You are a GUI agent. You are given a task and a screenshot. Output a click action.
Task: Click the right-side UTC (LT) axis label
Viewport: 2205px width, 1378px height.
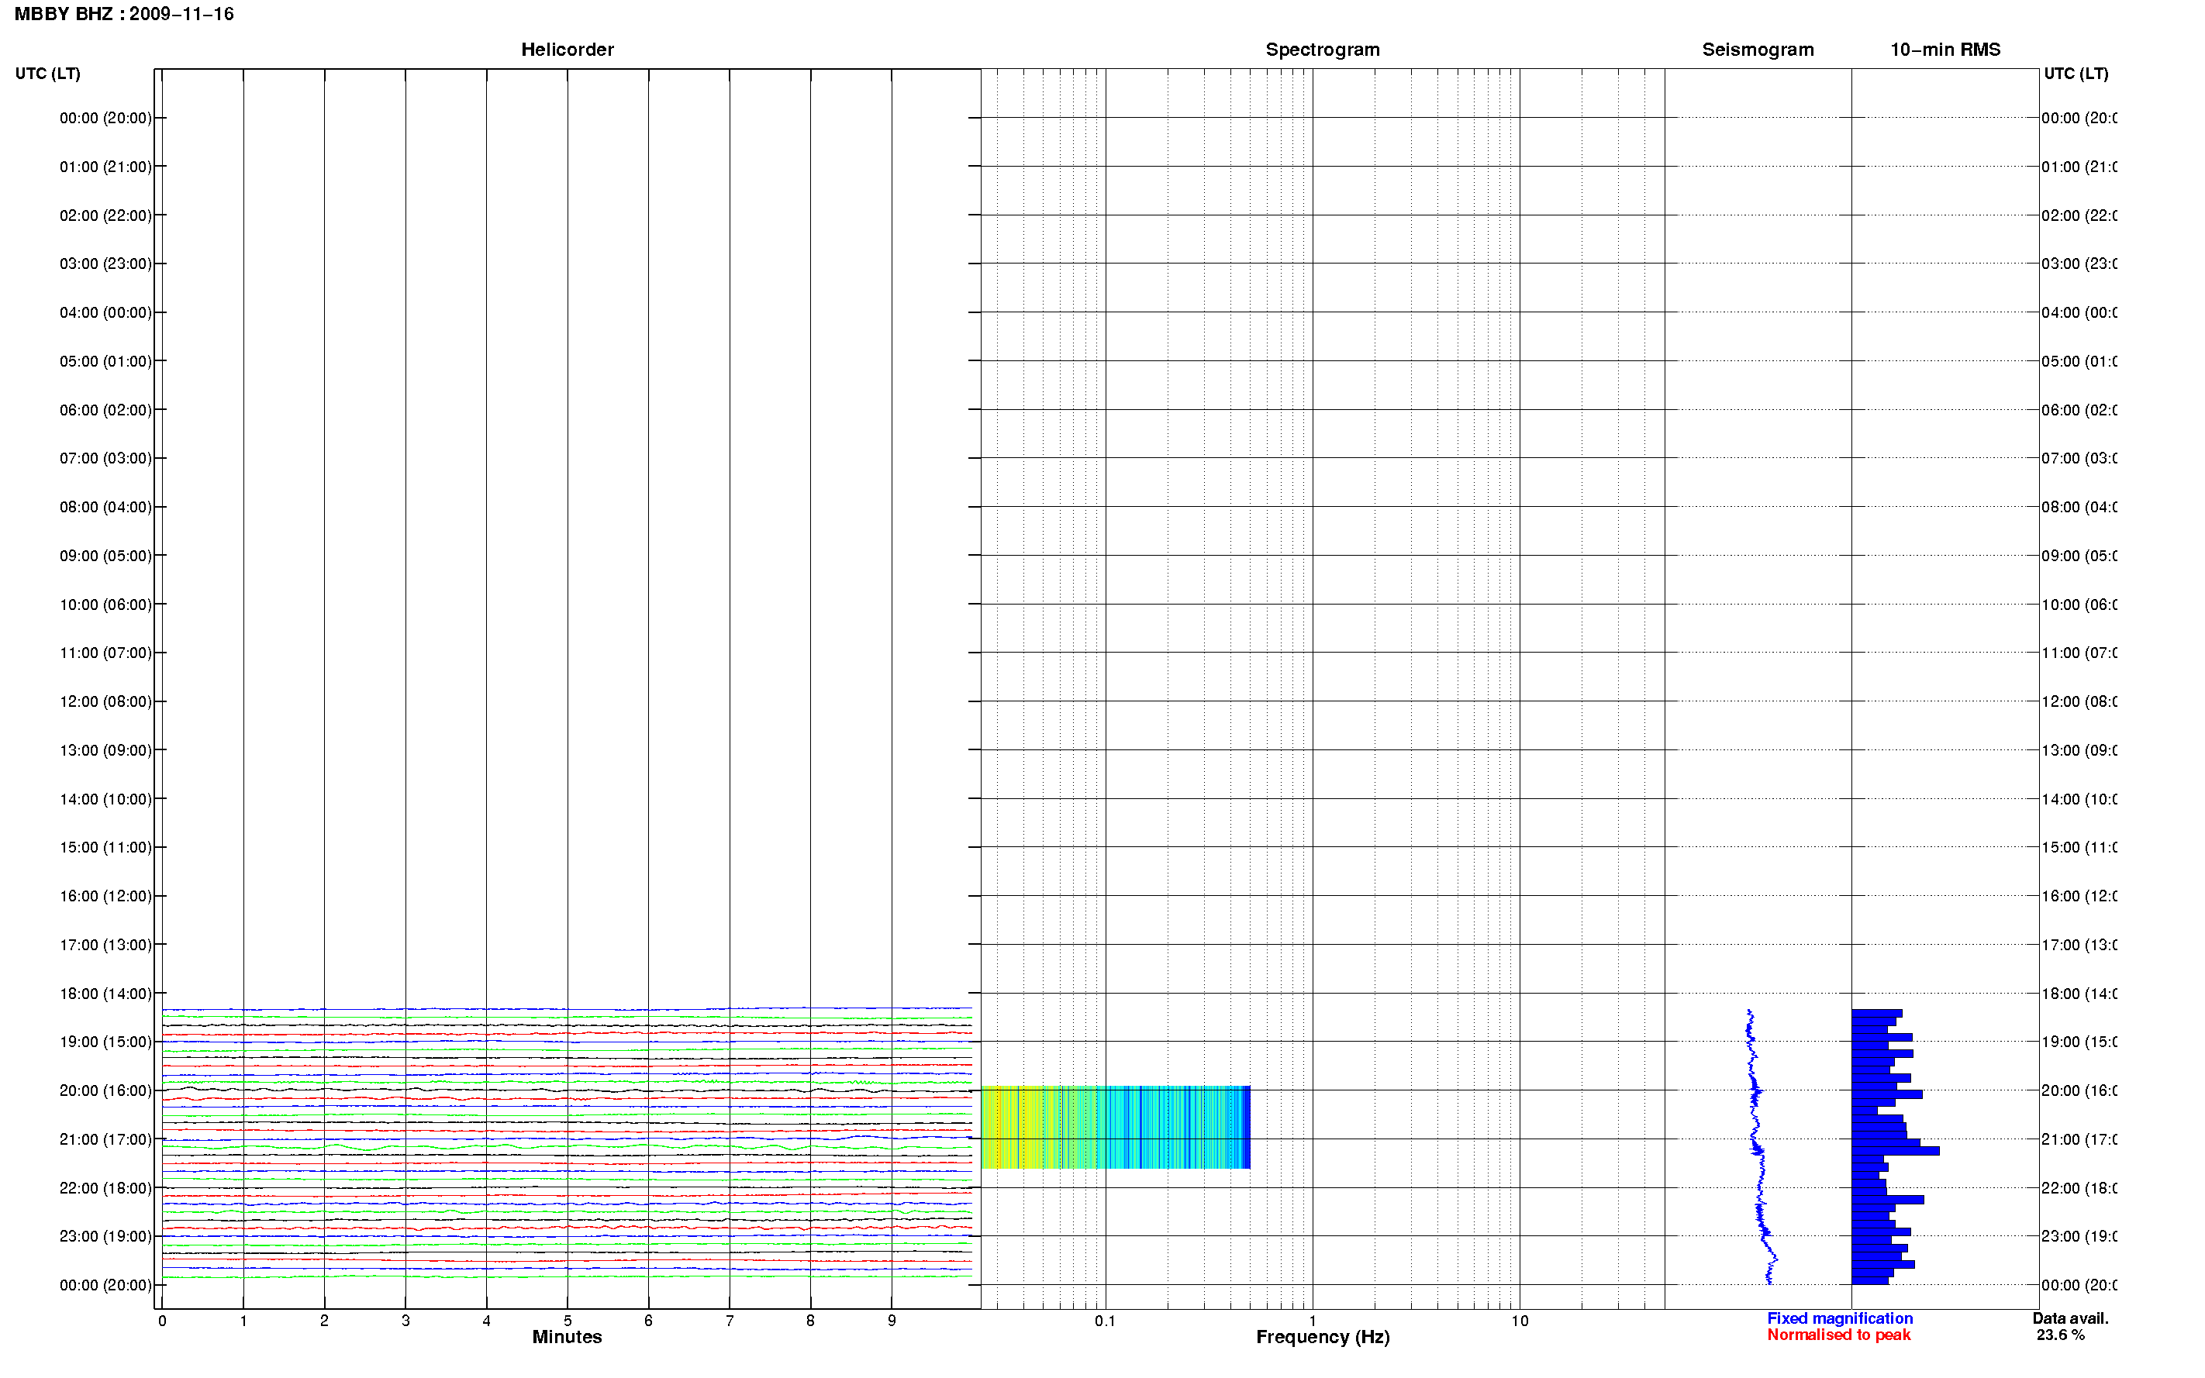2076,73
